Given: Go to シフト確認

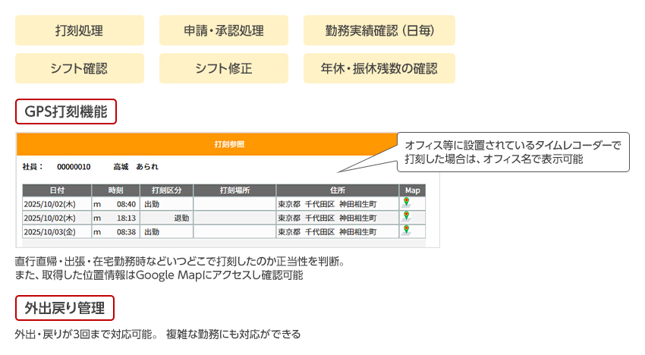Looking at the screenshot, I should tap(80, 68).
